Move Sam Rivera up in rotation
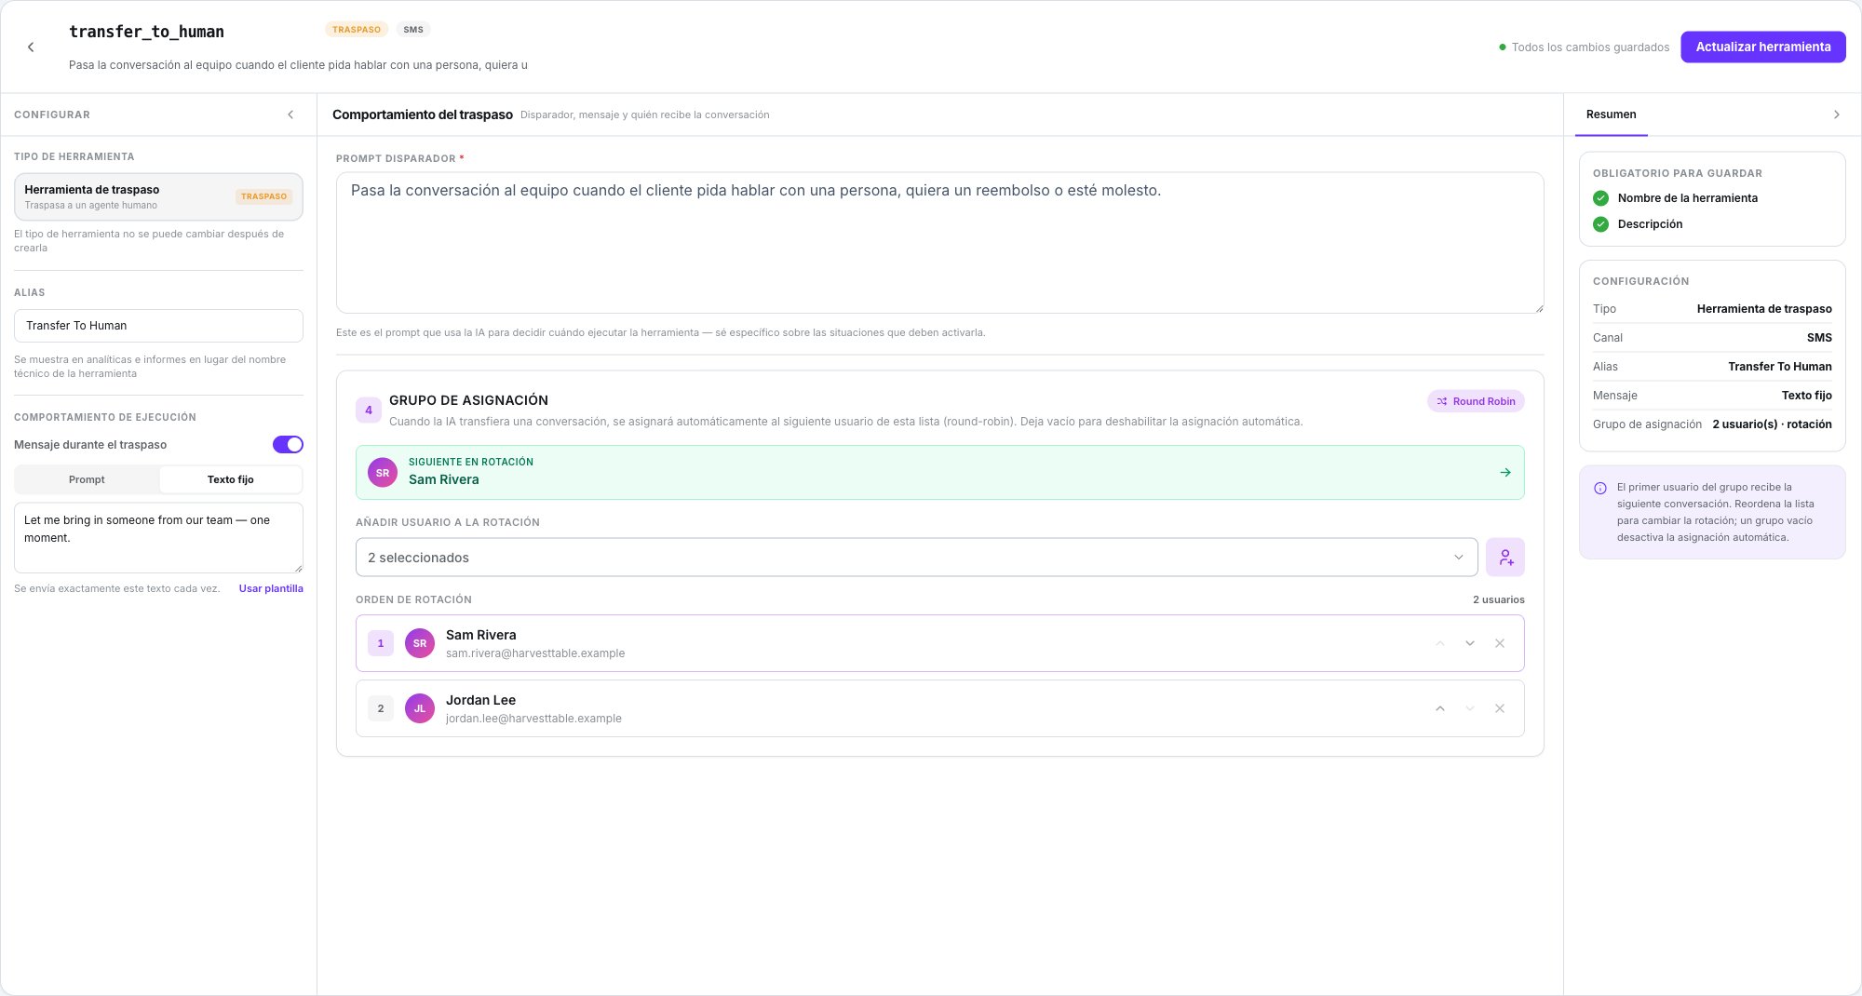 pos(1439,643)
